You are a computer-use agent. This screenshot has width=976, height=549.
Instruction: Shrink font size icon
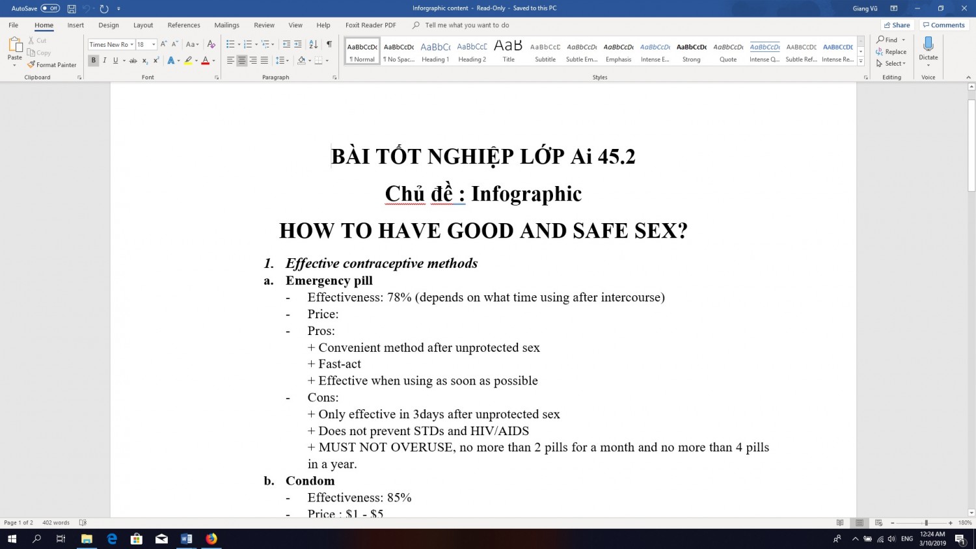[174, 44]
